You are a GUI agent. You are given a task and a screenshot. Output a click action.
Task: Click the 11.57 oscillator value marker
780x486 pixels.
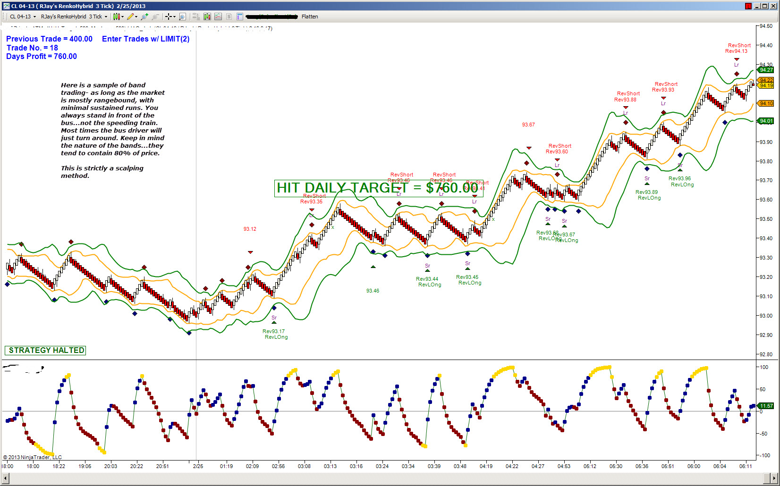[766, 406]
